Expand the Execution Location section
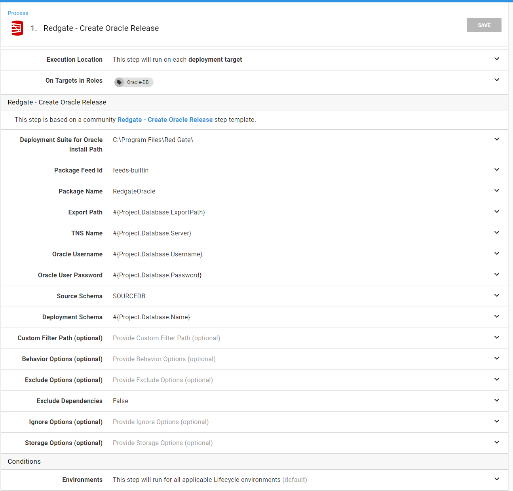This screenshot has width=513, height=491. pyautogui.click(x=496, y=59)
